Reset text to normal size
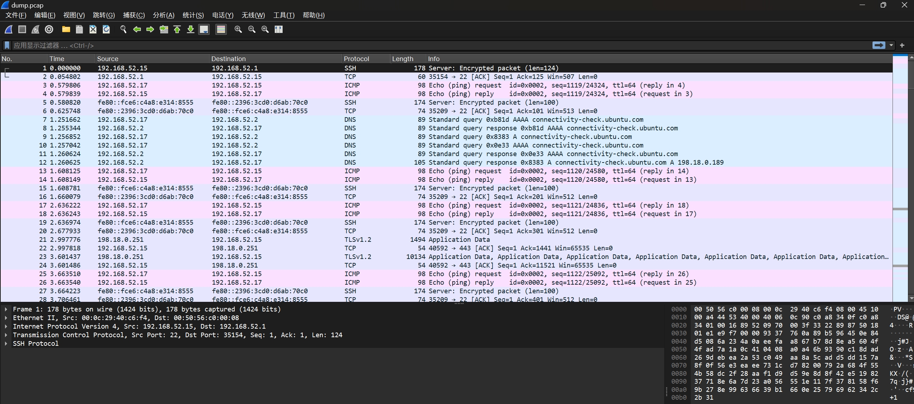This screenshot has width=914, height=404. point(265,29)
